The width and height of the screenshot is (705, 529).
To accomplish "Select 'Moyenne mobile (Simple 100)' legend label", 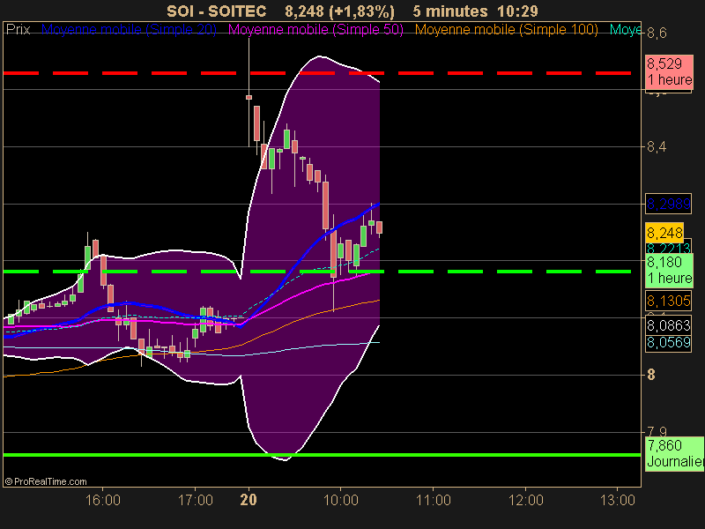I will coord(506,30).
